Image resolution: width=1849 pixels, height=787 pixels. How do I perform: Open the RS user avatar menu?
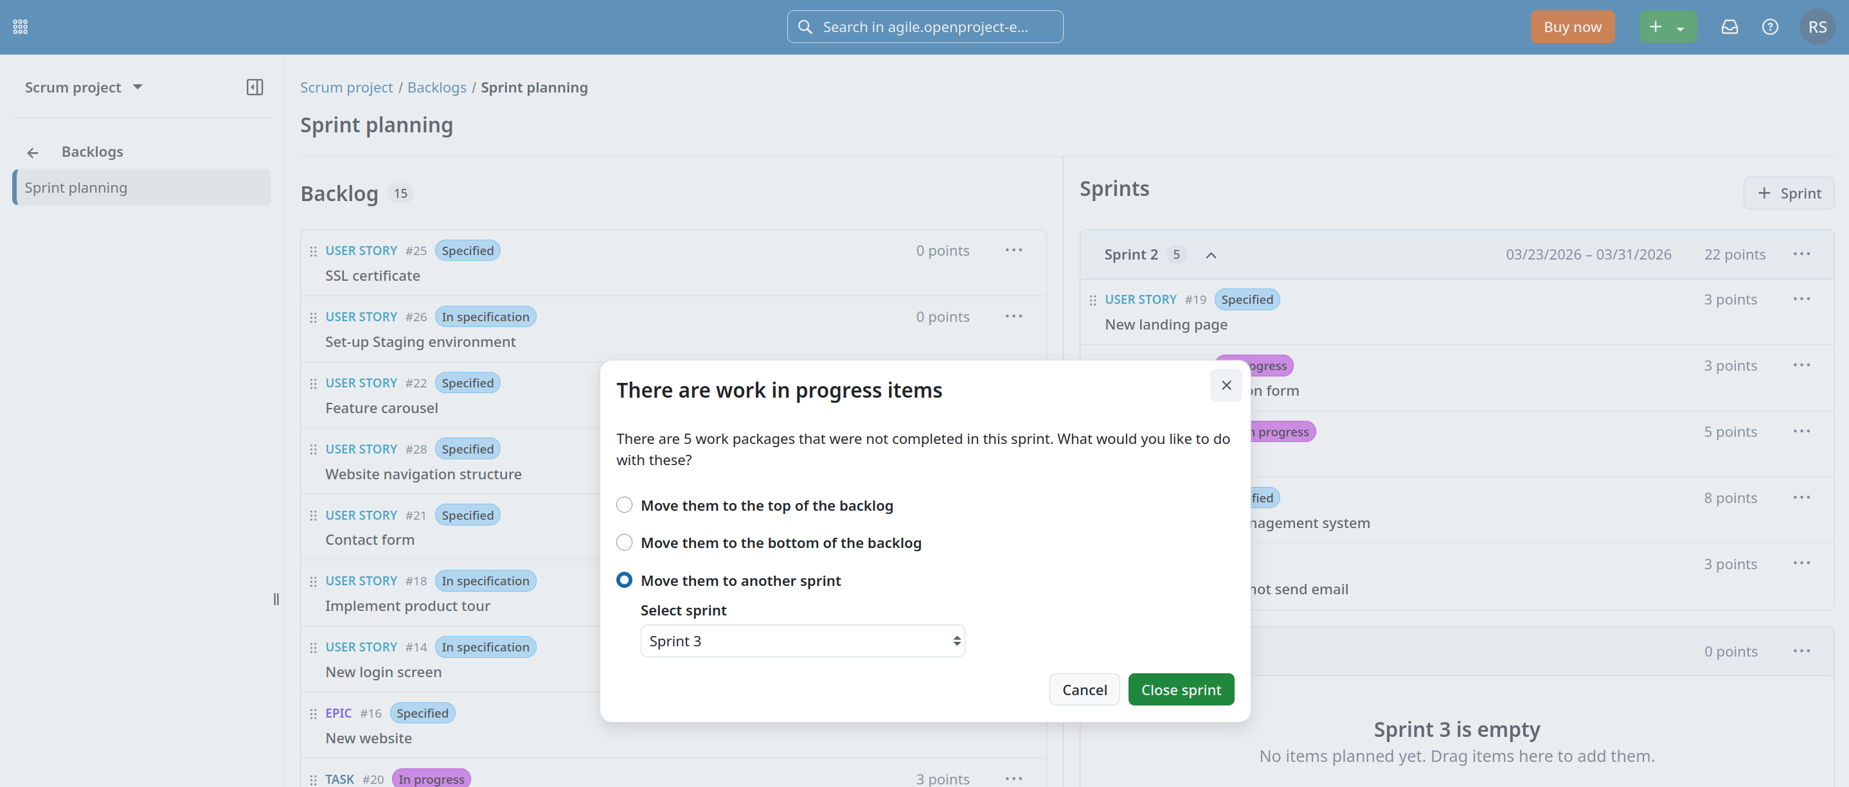[x=1818, y=26]
